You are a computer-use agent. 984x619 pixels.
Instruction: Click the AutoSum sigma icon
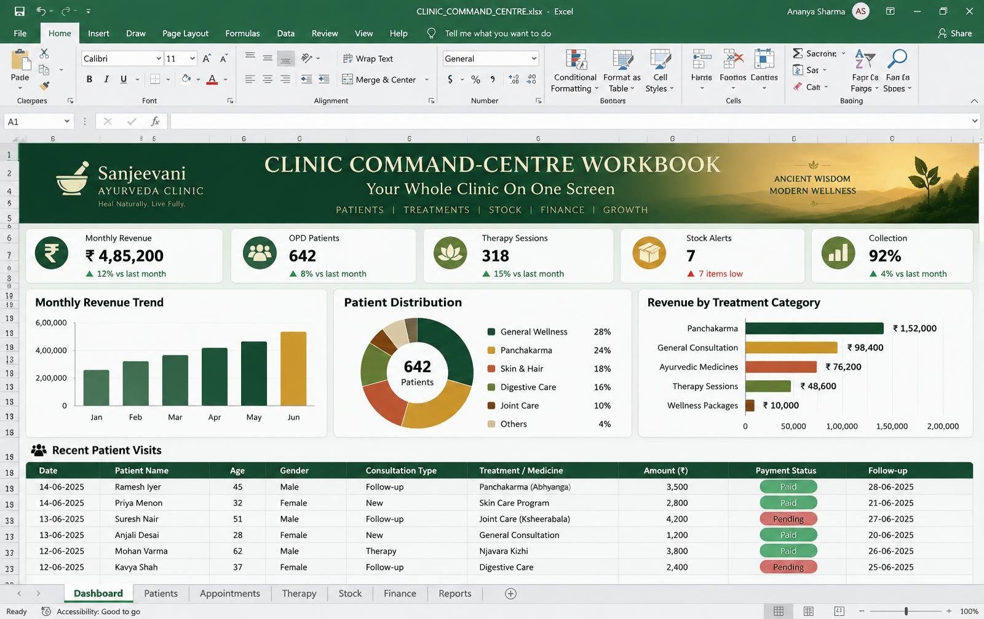(x=798, y=53)
